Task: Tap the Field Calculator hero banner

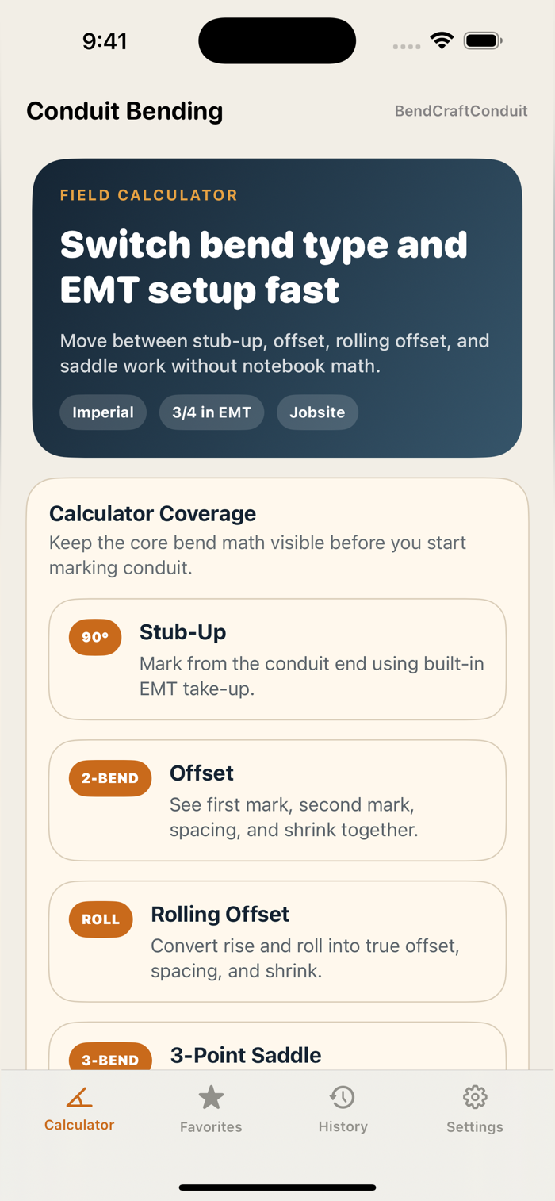Action: (x=277, y=308)
